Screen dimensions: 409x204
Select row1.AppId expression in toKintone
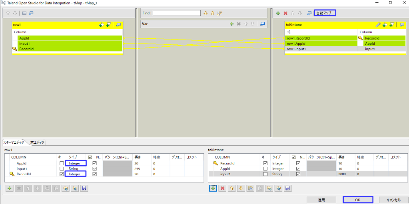(x=321, y=44)
